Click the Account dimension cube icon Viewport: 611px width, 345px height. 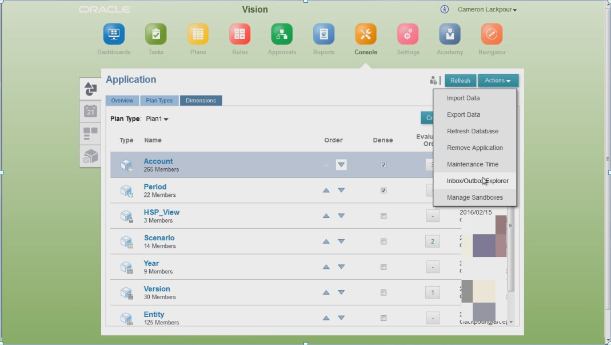[x=127, y=165]
